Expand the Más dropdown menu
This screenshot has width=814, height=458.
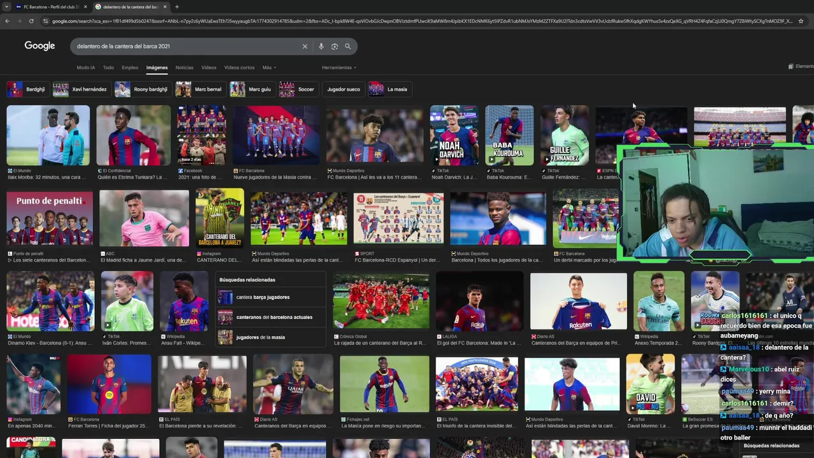[x=269, y=67]
